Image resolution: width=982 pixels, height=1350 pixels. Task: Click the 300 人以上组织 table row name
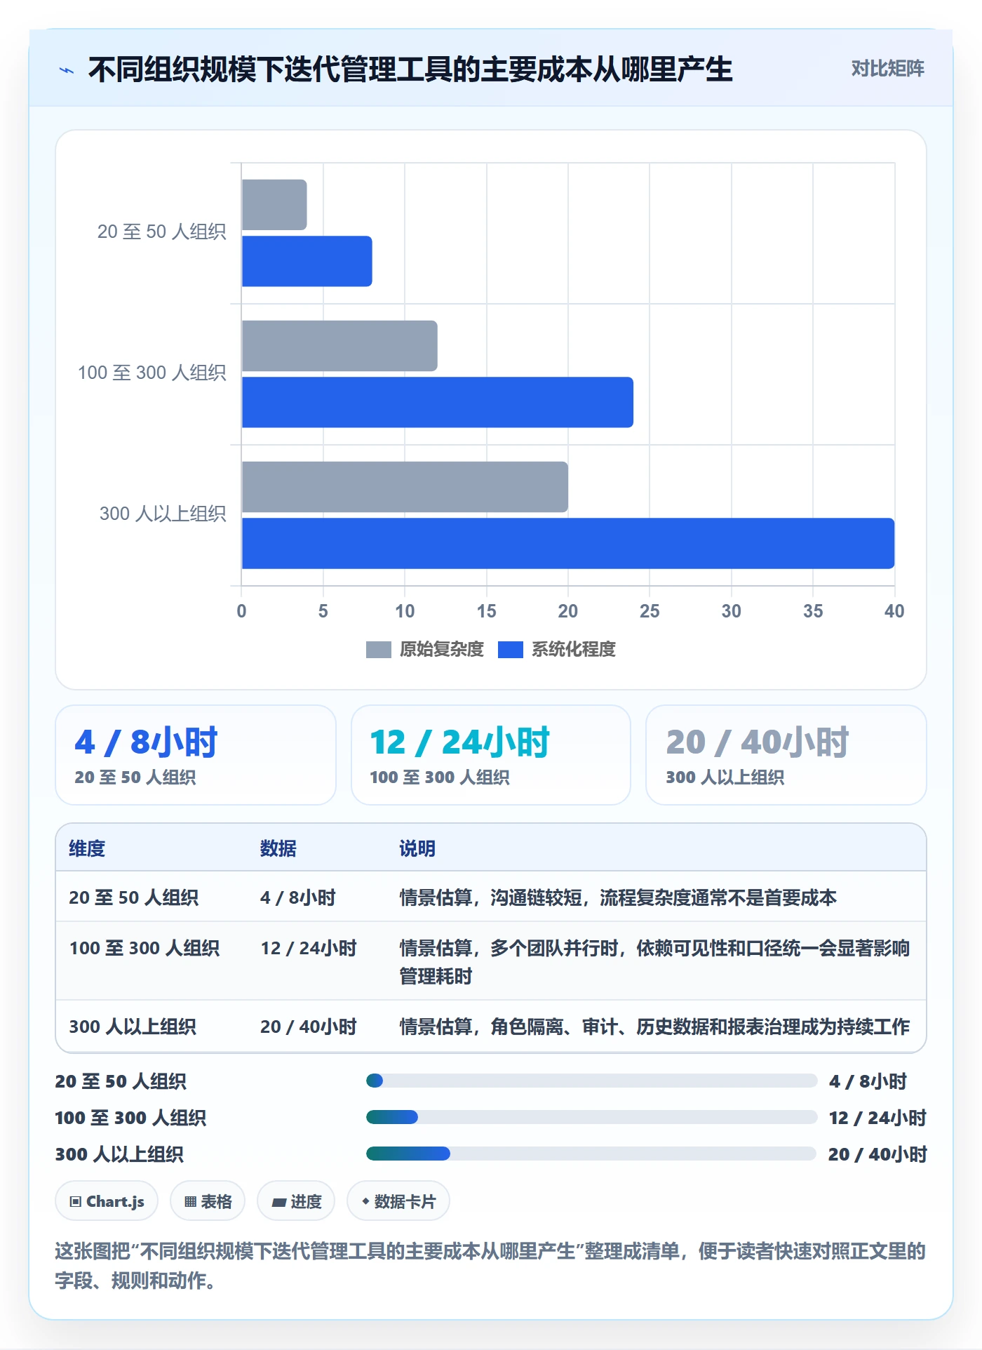click(133, 1027)
